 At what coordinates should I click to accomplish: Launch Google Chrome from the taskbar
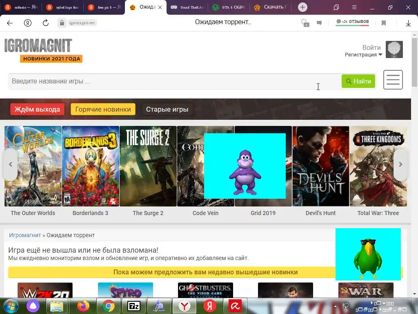[x=109, y=306]
